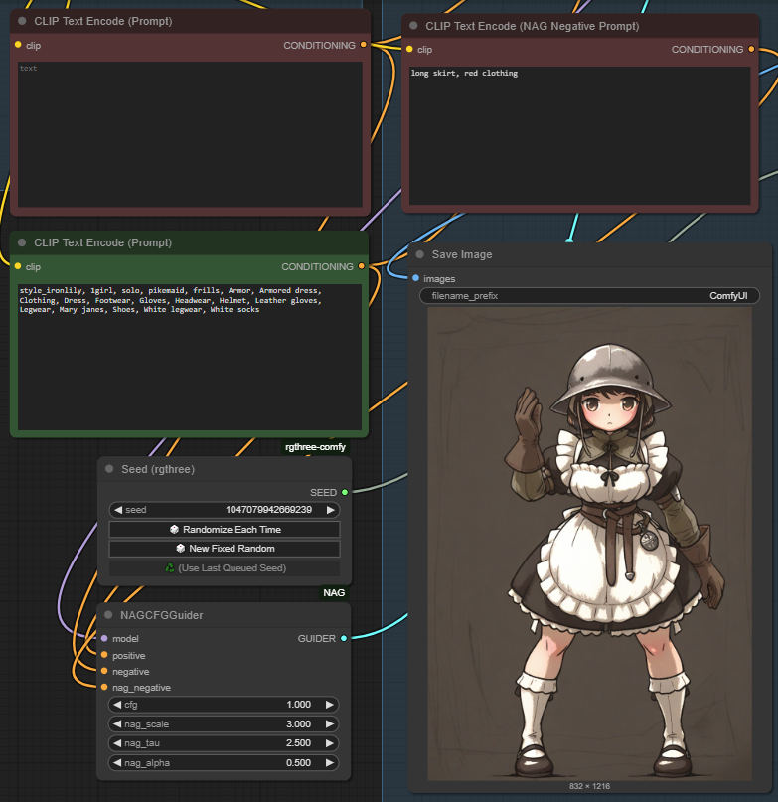The image size is (778, 802).
Task: Click the cfg 1.000 value slider
Action: click(224, 705)
